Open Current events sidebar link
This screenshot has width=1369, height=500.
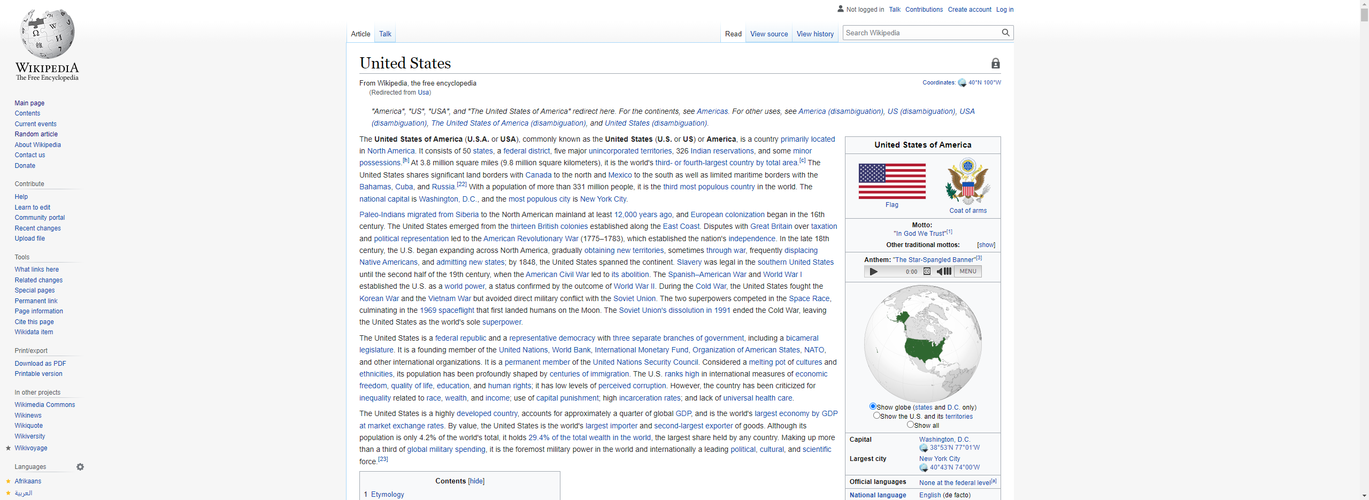(35, 124)
